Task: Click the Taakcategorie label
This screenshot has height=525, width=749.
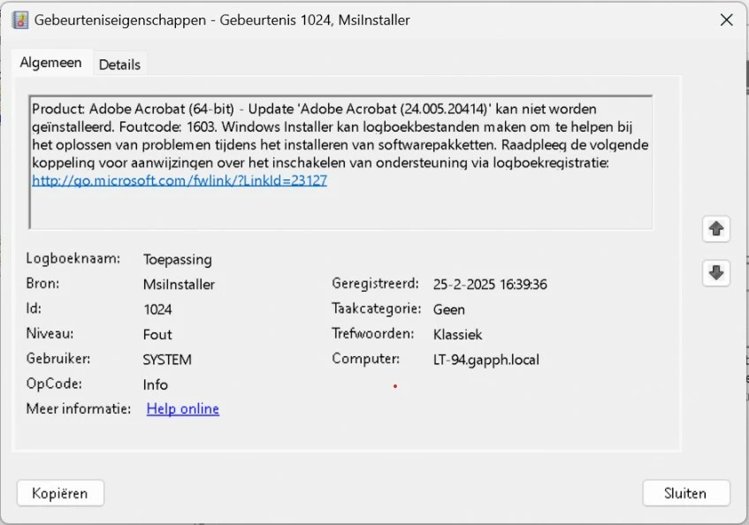Action: 377,308
